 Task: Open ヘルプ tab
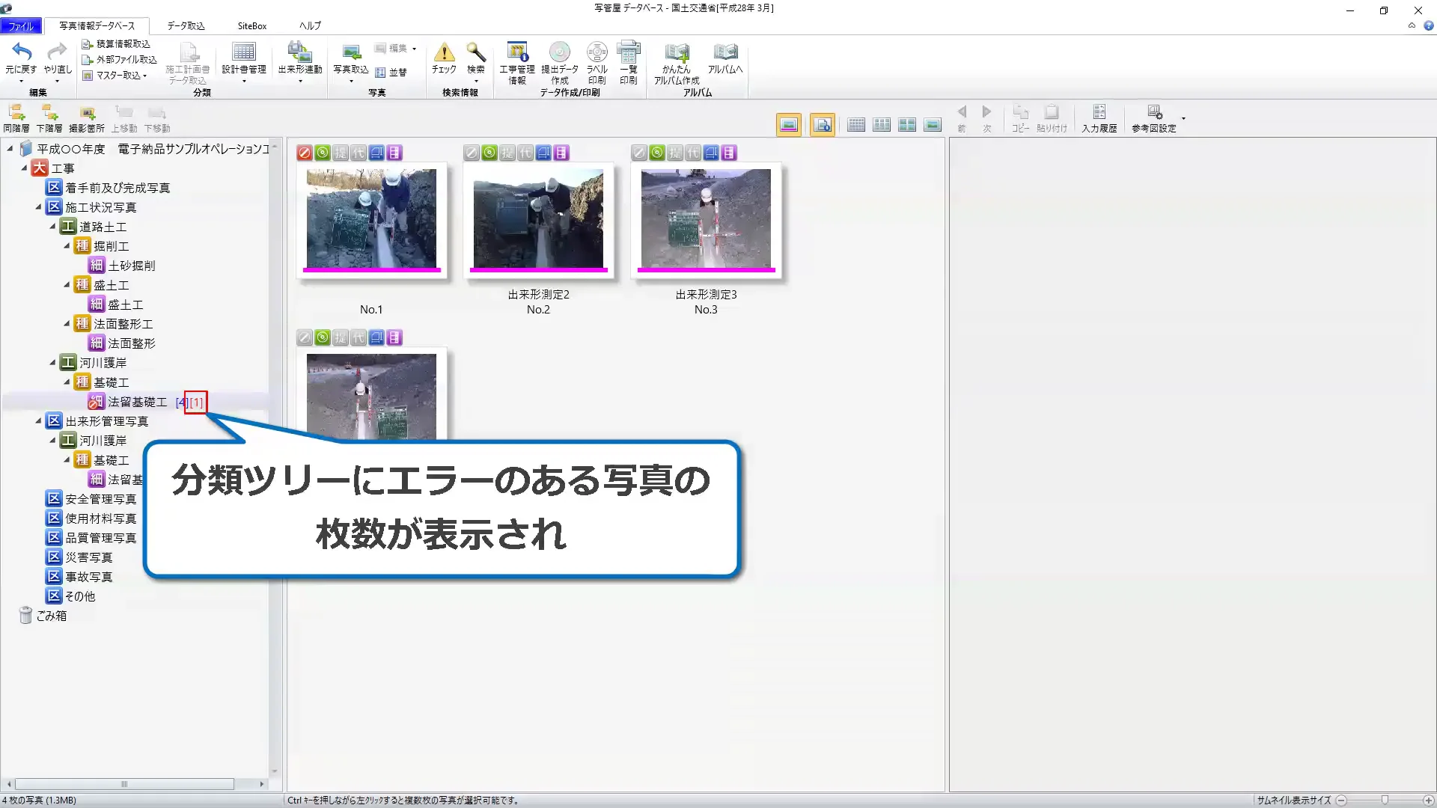coord(310,26)
